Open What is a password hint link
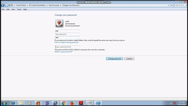 (x=63, y=52)
